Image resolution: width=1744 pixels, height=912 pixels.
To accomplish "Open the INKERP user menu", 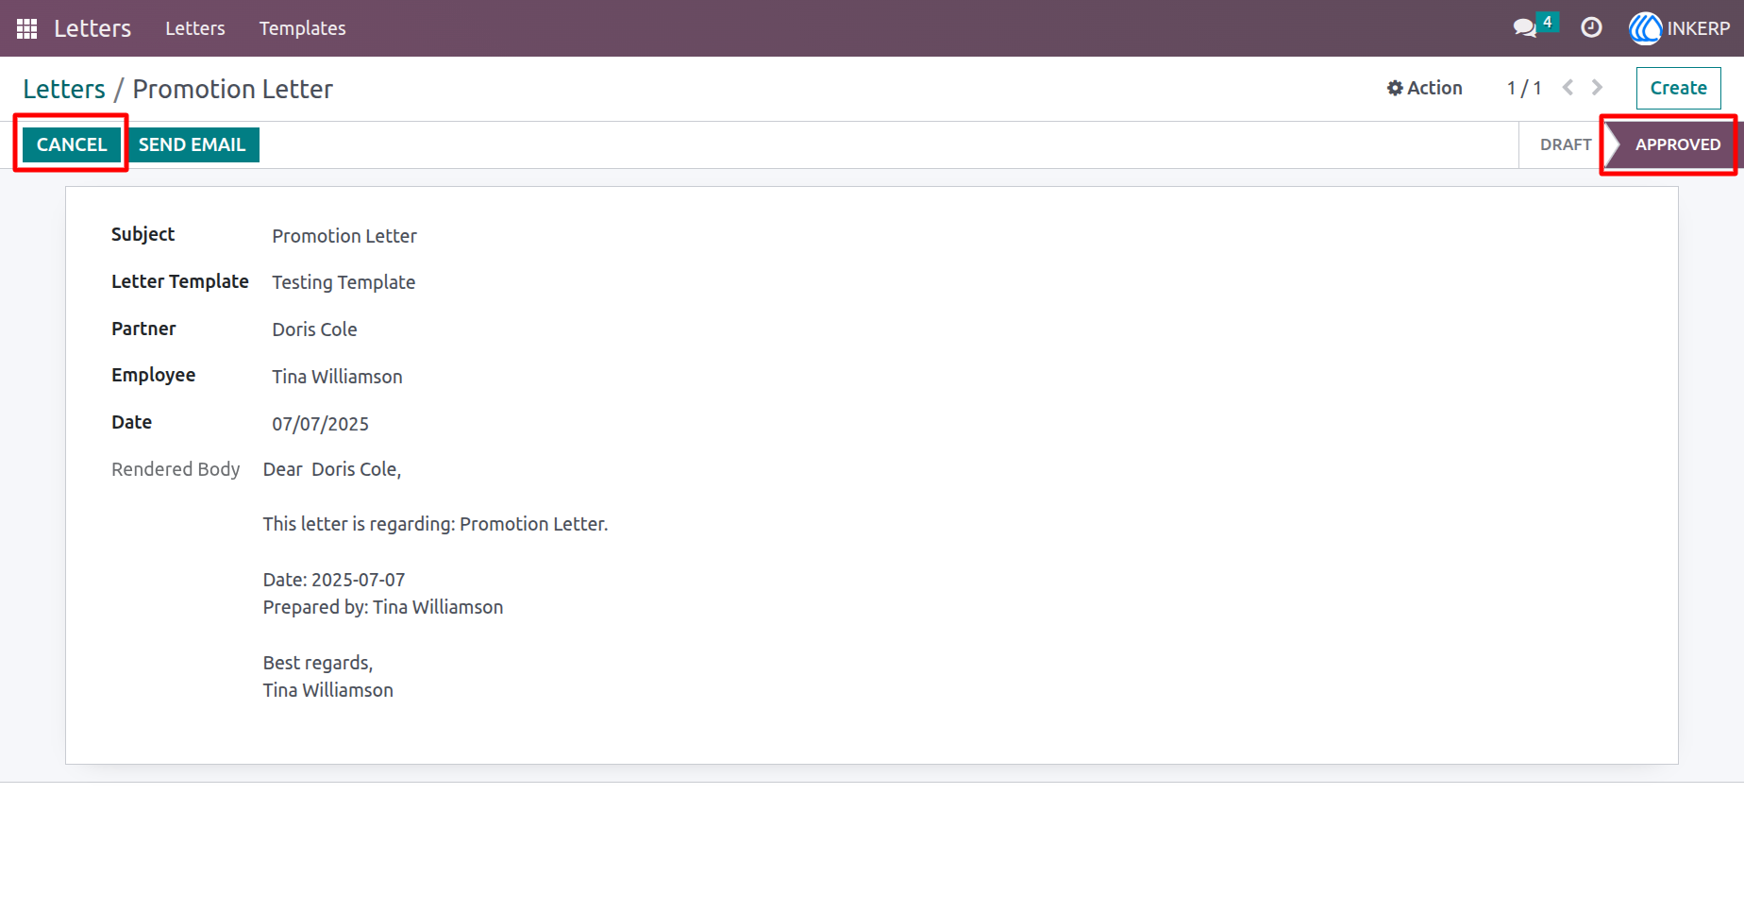I will click(x=1680, y=28).
